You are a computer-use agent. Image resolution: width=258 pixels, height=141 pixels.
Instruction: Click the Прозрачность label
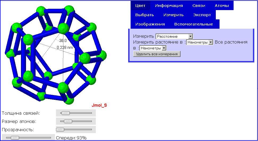(x=18, y=130)
